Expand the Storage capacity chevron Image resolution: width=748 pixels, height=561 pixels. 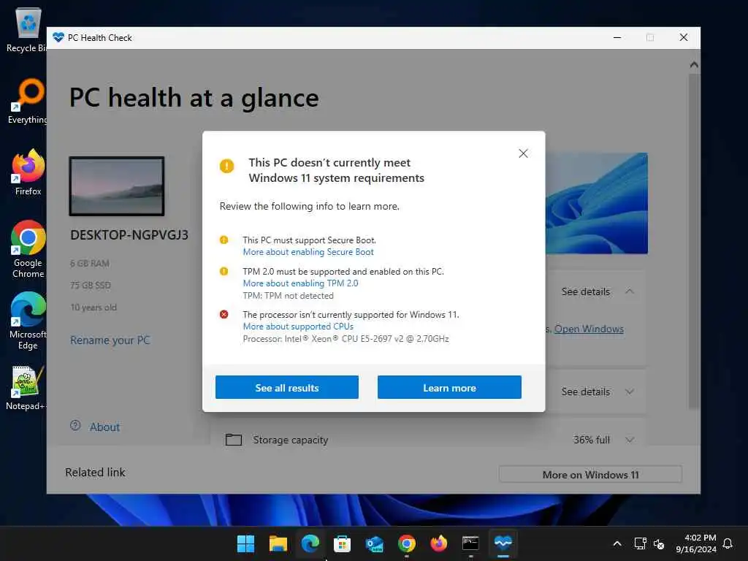630,440
